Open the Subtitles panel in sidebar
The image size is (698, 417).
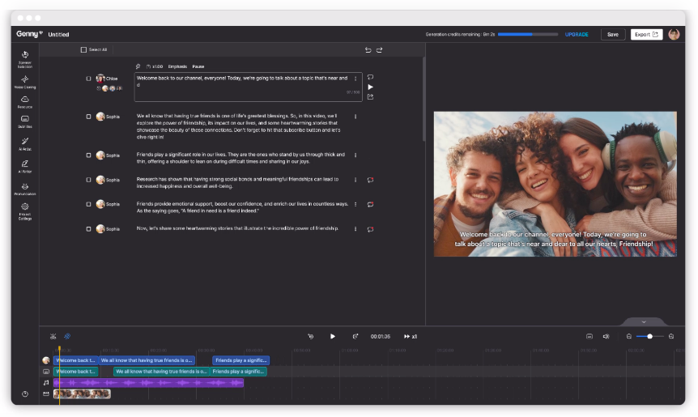pos(25,120)
